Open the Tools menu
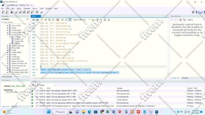 (41, 8)
